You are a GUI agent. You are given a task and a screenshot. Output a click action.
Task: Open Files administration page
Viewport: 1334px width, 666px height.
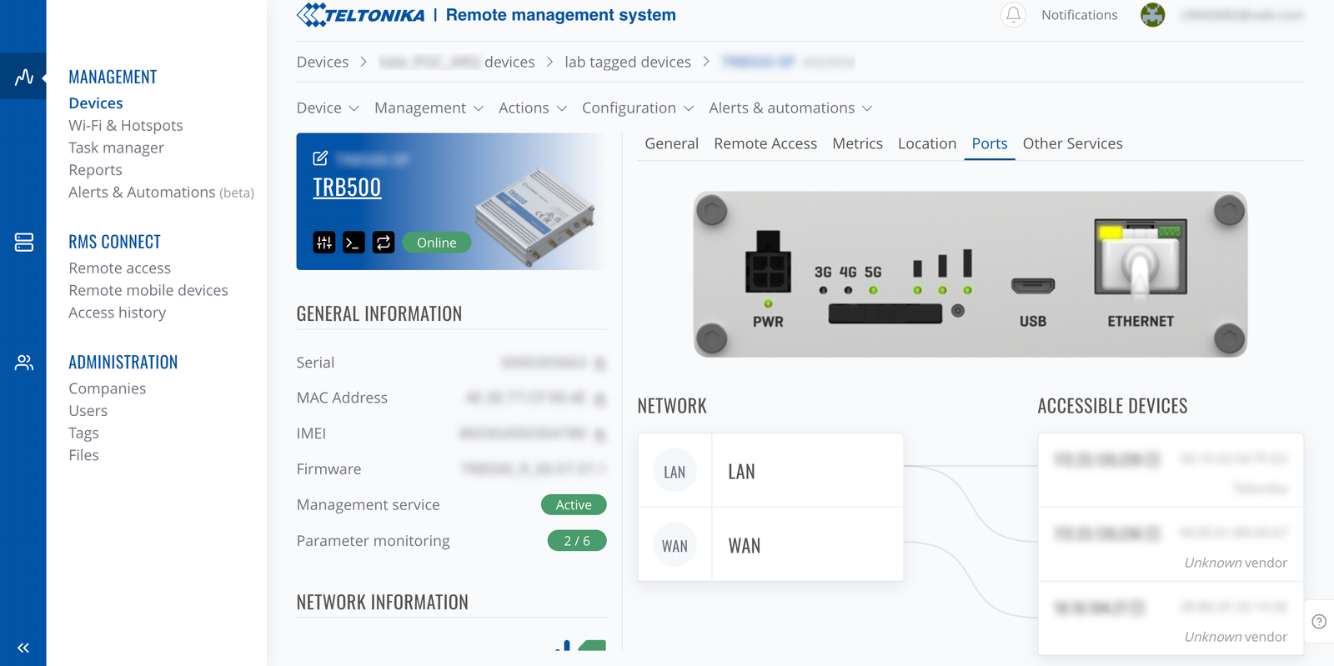click(83, 455)
